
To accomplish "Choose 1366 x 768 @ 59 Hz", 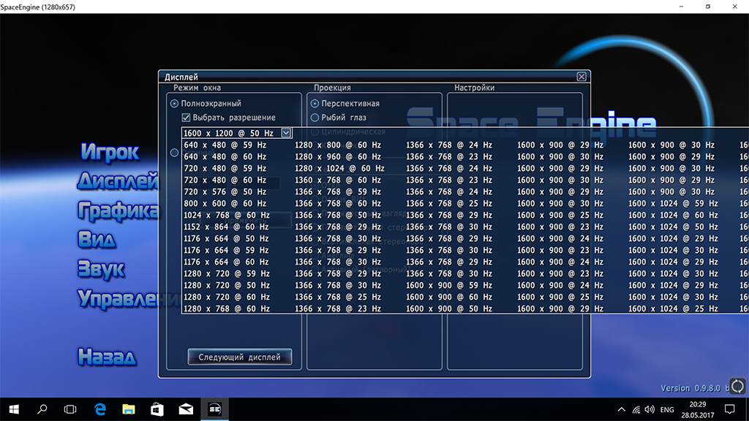I will point(338,191).
